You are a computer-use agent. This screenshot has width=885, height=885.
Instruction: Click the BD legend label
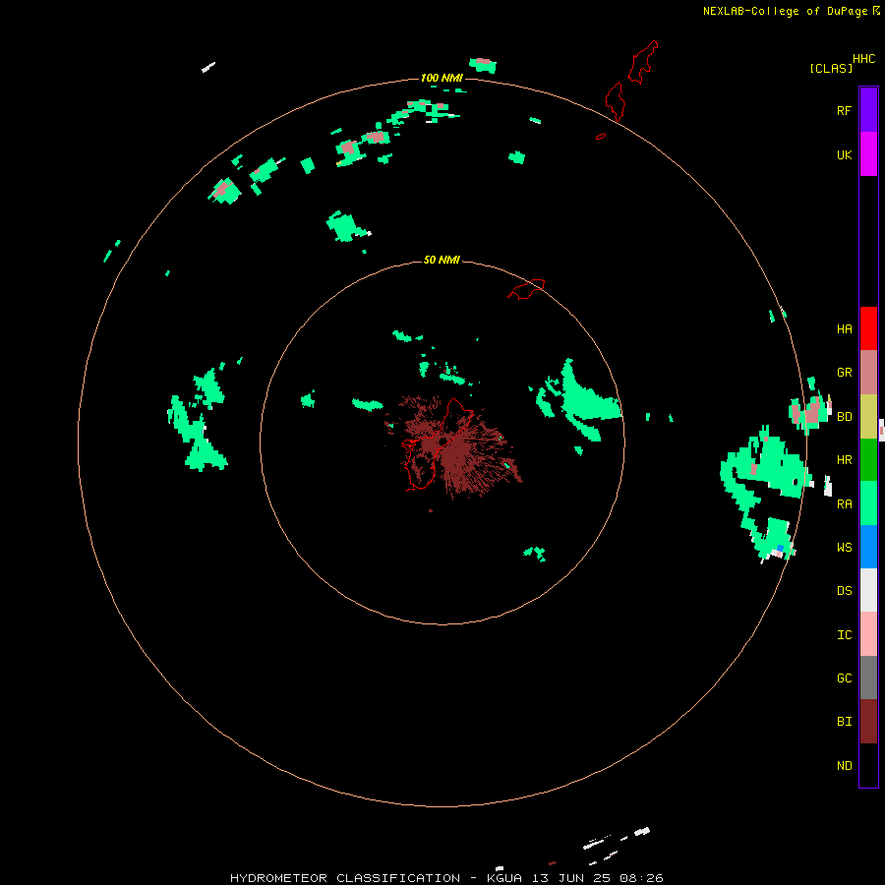[x=844, y=417]
